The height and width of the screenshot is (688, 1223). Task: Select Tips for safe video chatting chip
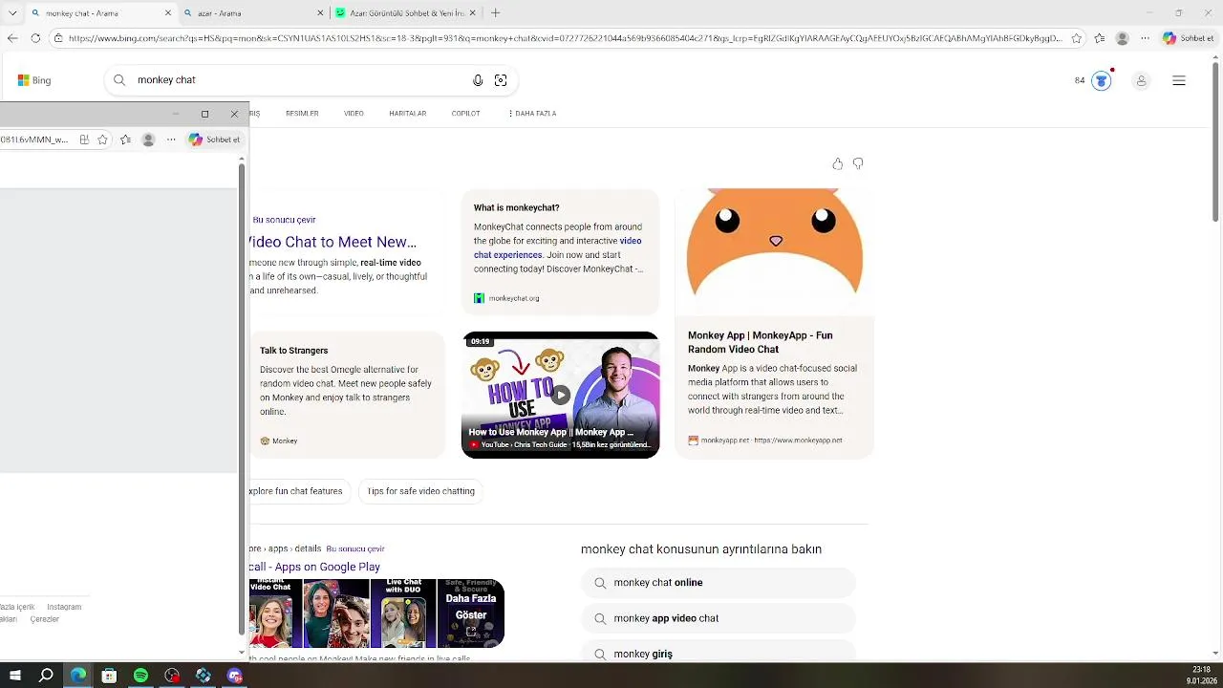point(420,491)
